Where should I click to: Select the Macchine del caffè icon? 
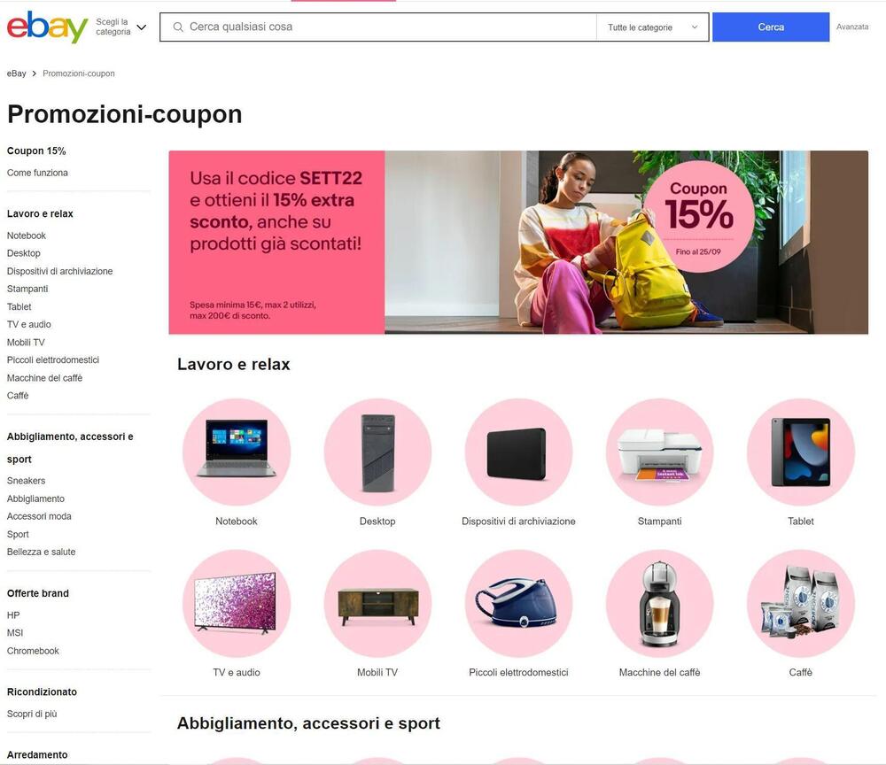[659, 603]
